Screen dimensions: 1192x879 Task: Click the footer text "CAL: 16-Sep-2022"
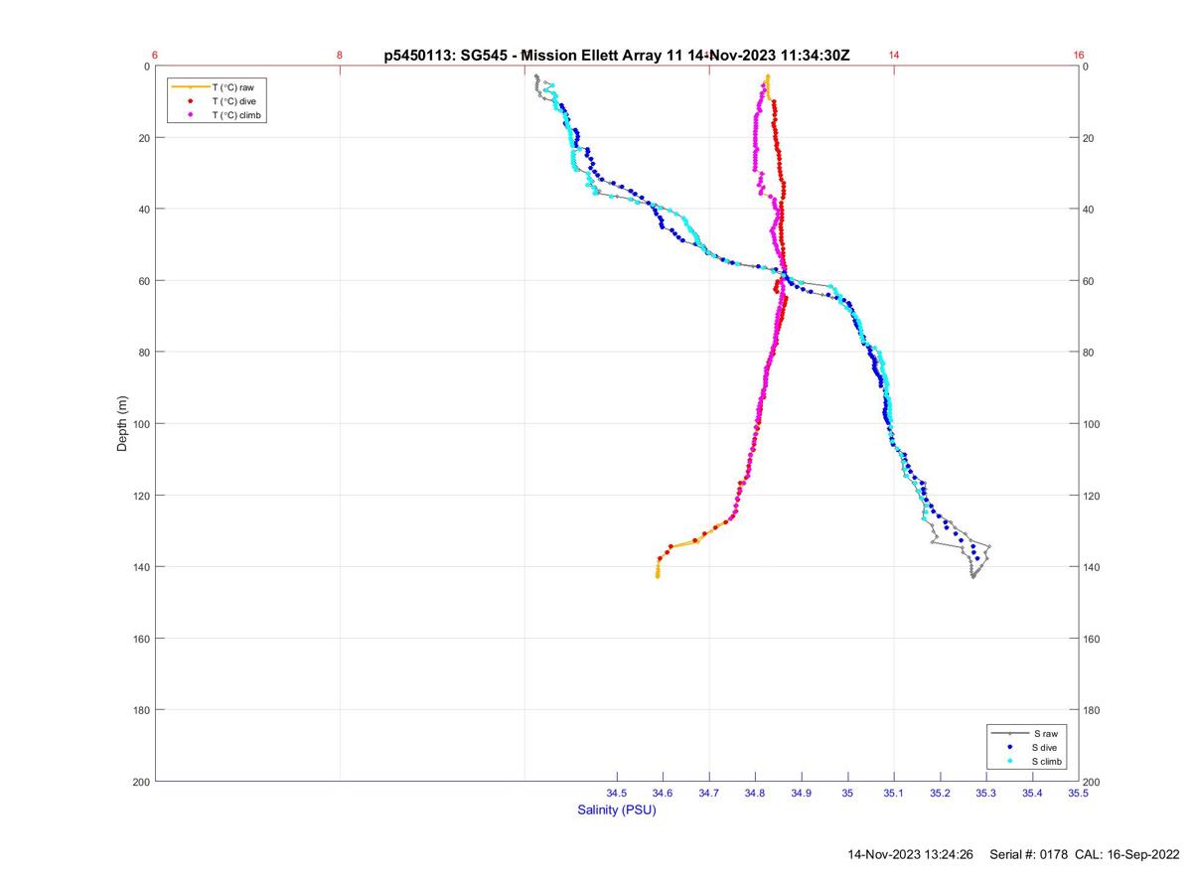pyautogui.click(x=1127, y=854)
